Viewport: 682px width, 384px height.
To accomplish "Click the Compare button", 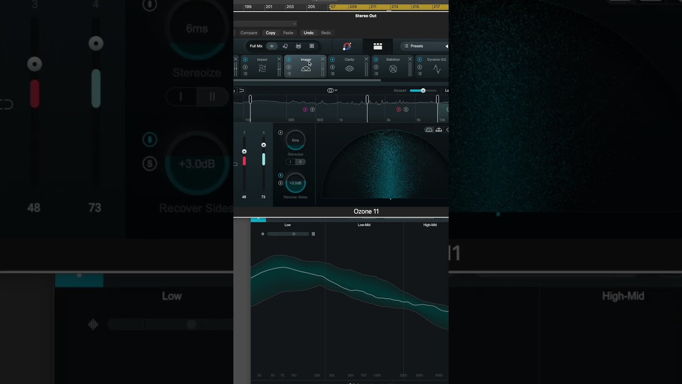I will pos(249,33).
